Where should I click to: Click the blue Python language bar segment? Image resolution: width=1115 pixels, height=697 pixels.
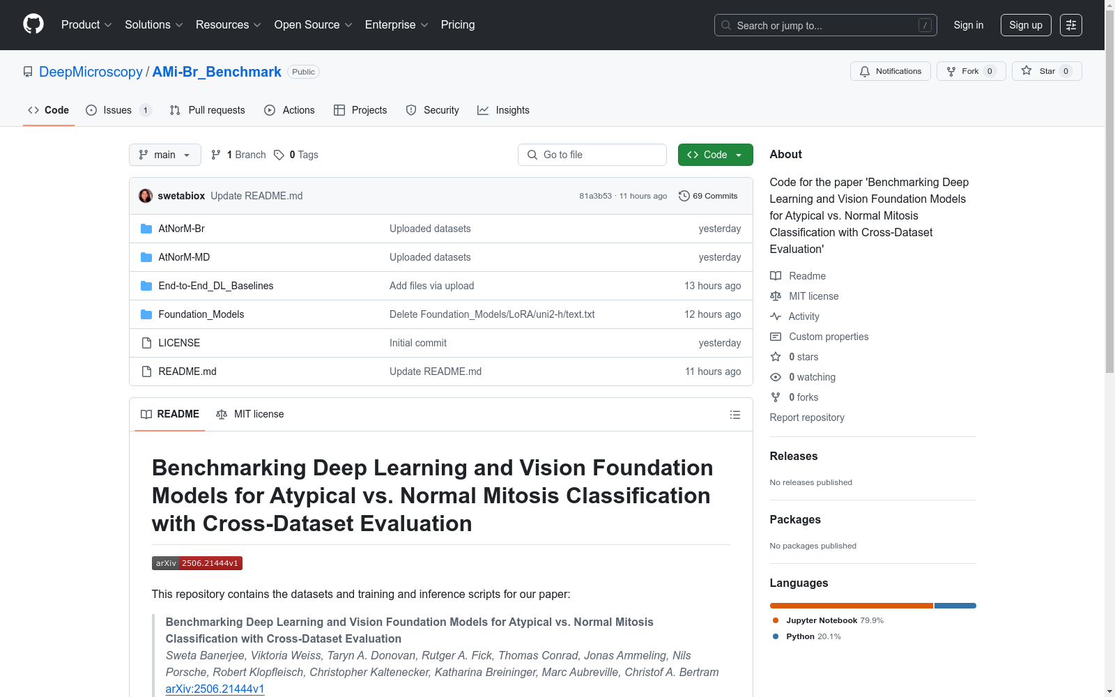pos(955,606)
